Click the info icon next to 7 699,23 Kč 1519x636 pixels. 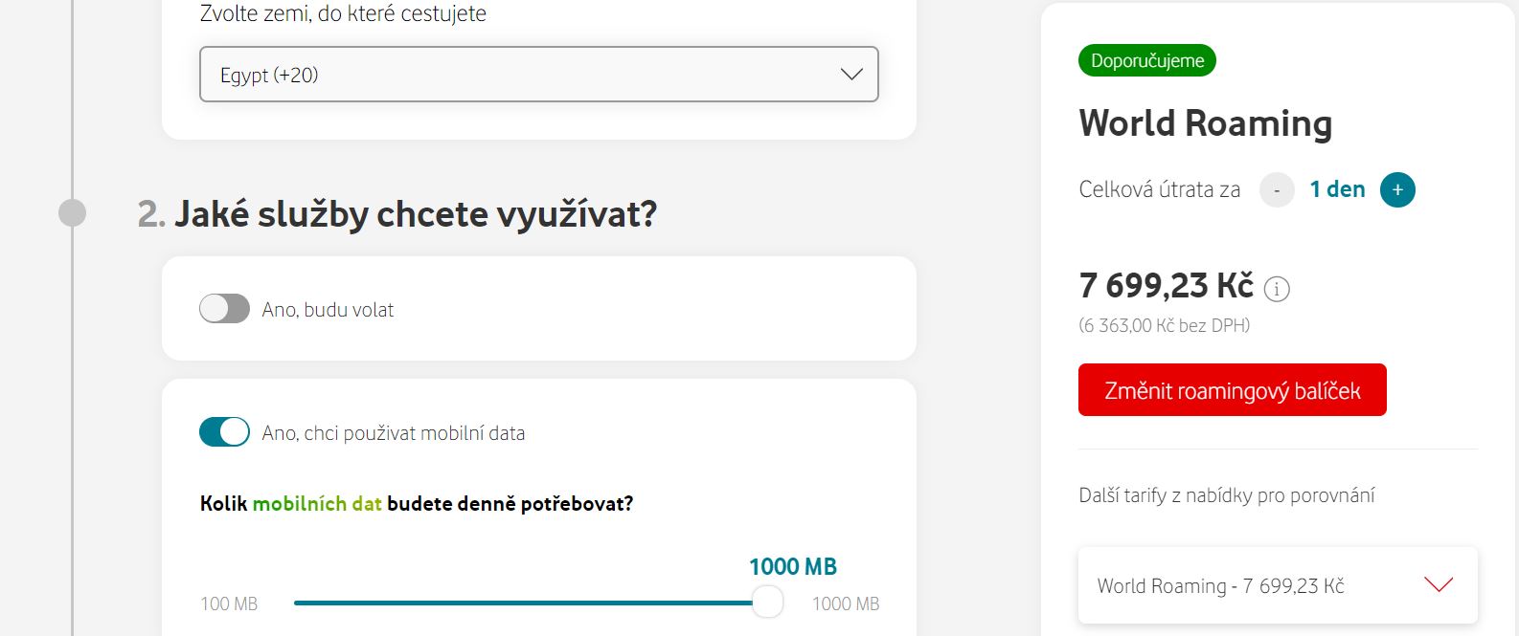point(1277,289)
